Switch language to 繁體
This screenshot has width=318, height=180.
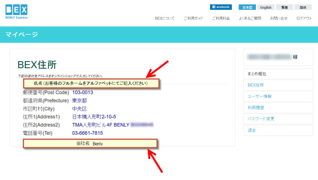point(284,7)
